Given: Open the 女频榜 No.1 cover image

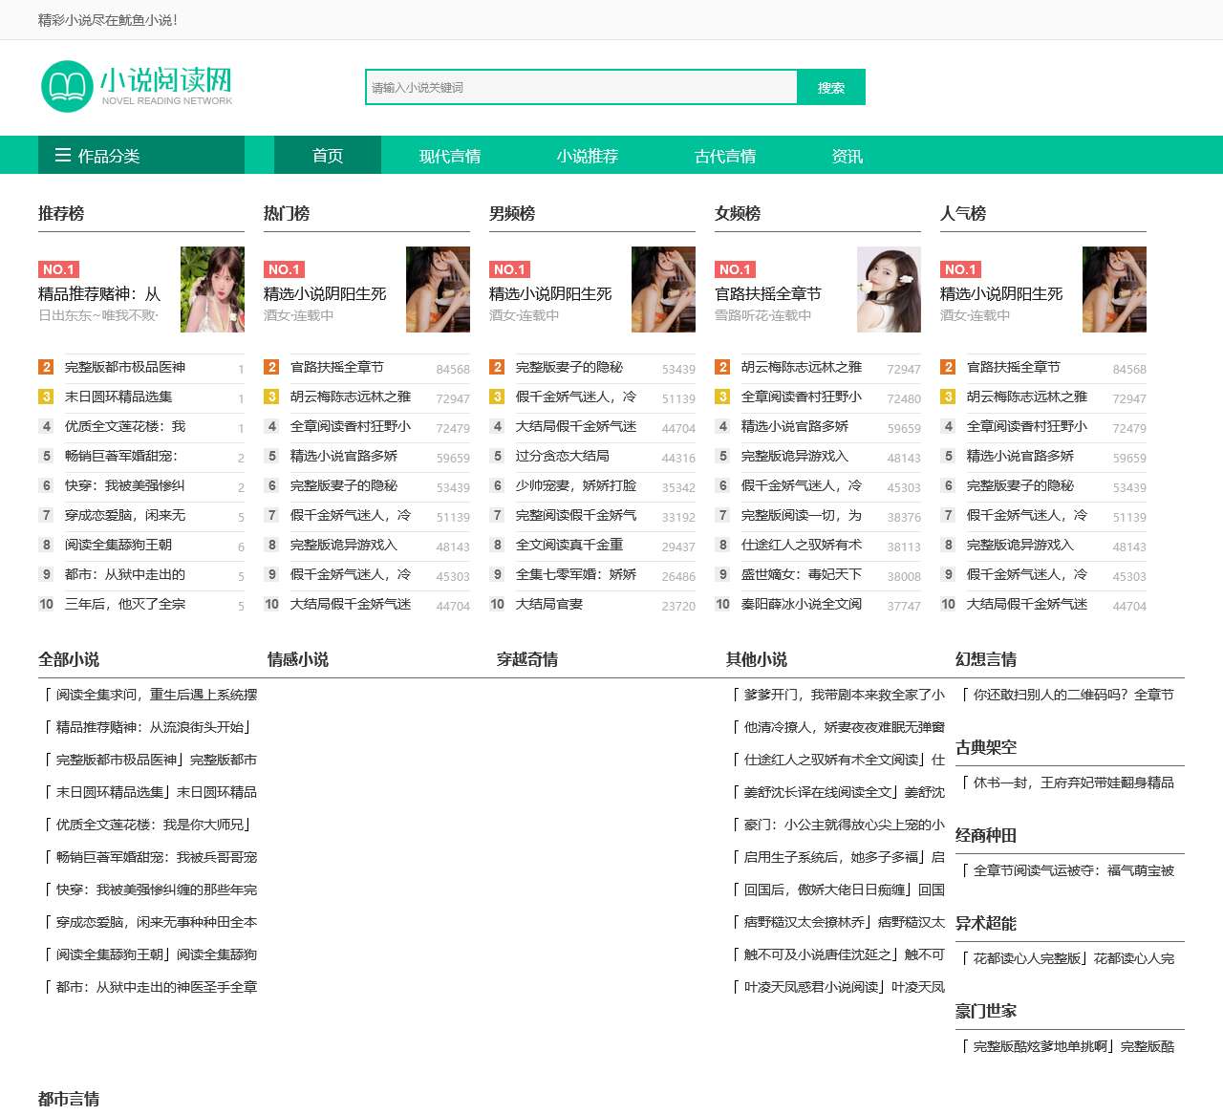Looking at the screenshot, I should (889, 289).
